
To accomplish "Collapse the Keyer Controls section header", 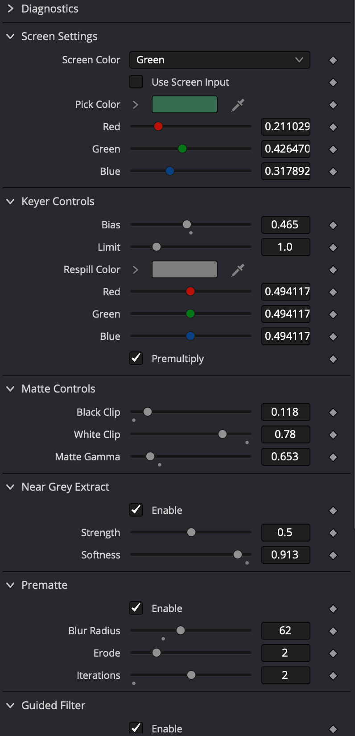I will pyautogui.click(x=11, y=202).
